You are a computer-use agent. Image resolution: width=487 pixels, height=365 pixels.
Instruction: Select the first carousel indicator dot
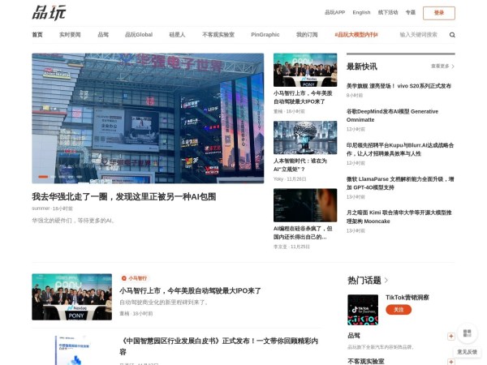[41, 177]
